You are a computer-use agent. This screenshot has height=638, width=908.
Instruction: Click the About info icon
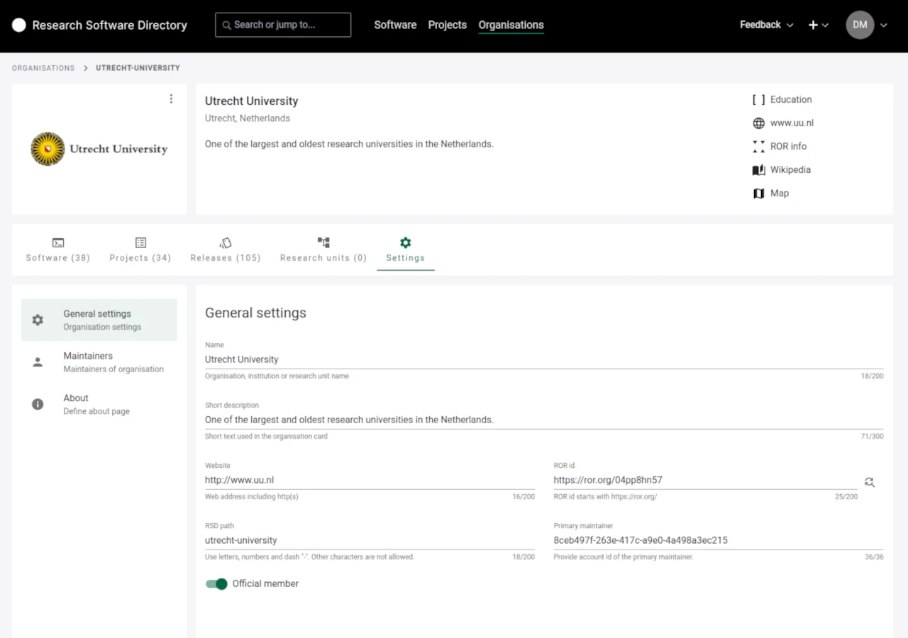[x=38, y=404]
